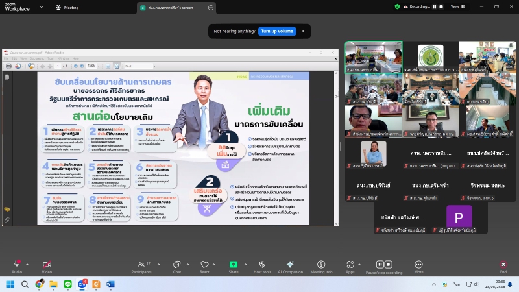
Task: Click Turn up volume button
Action: [x=277, y=31]
